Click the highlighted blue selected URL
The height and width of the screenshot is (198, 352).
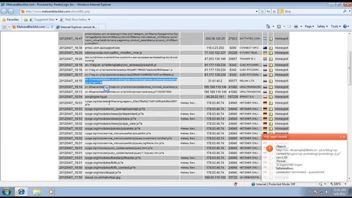[131, 81]
